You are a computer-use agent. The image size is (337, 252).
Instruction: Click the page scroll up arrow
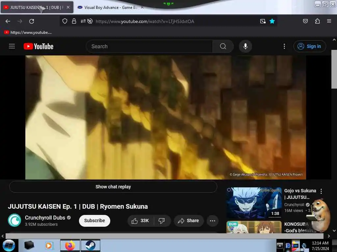click(x=334, y=40)
